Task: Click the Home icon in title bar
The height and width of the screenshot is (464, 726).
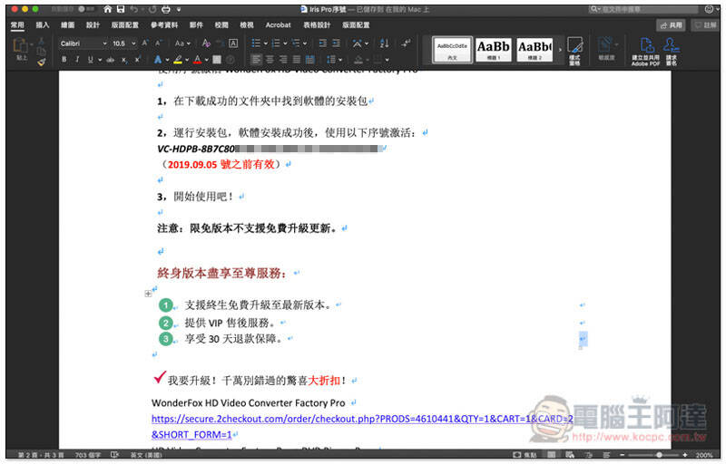Action: click(107, 9)
